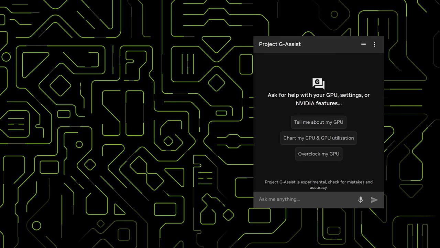Start the GPU utilization chart suggestion
440x248 pixels.
click(x=318, y=138)
